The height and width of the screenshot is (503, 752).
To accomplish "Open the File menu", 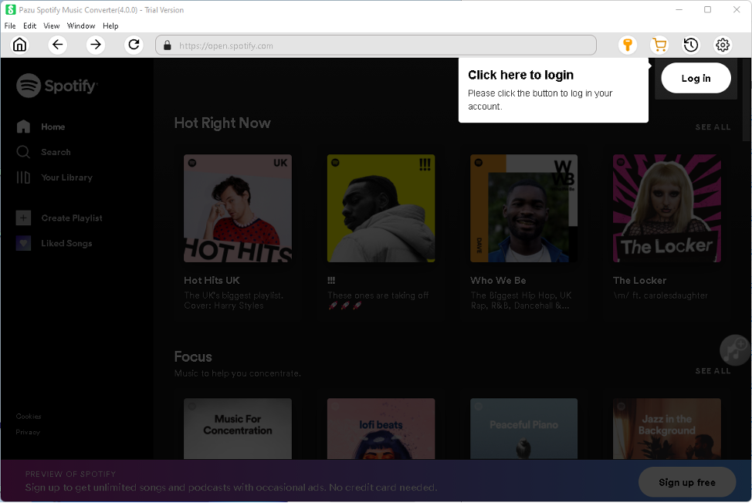I will 10,25.
